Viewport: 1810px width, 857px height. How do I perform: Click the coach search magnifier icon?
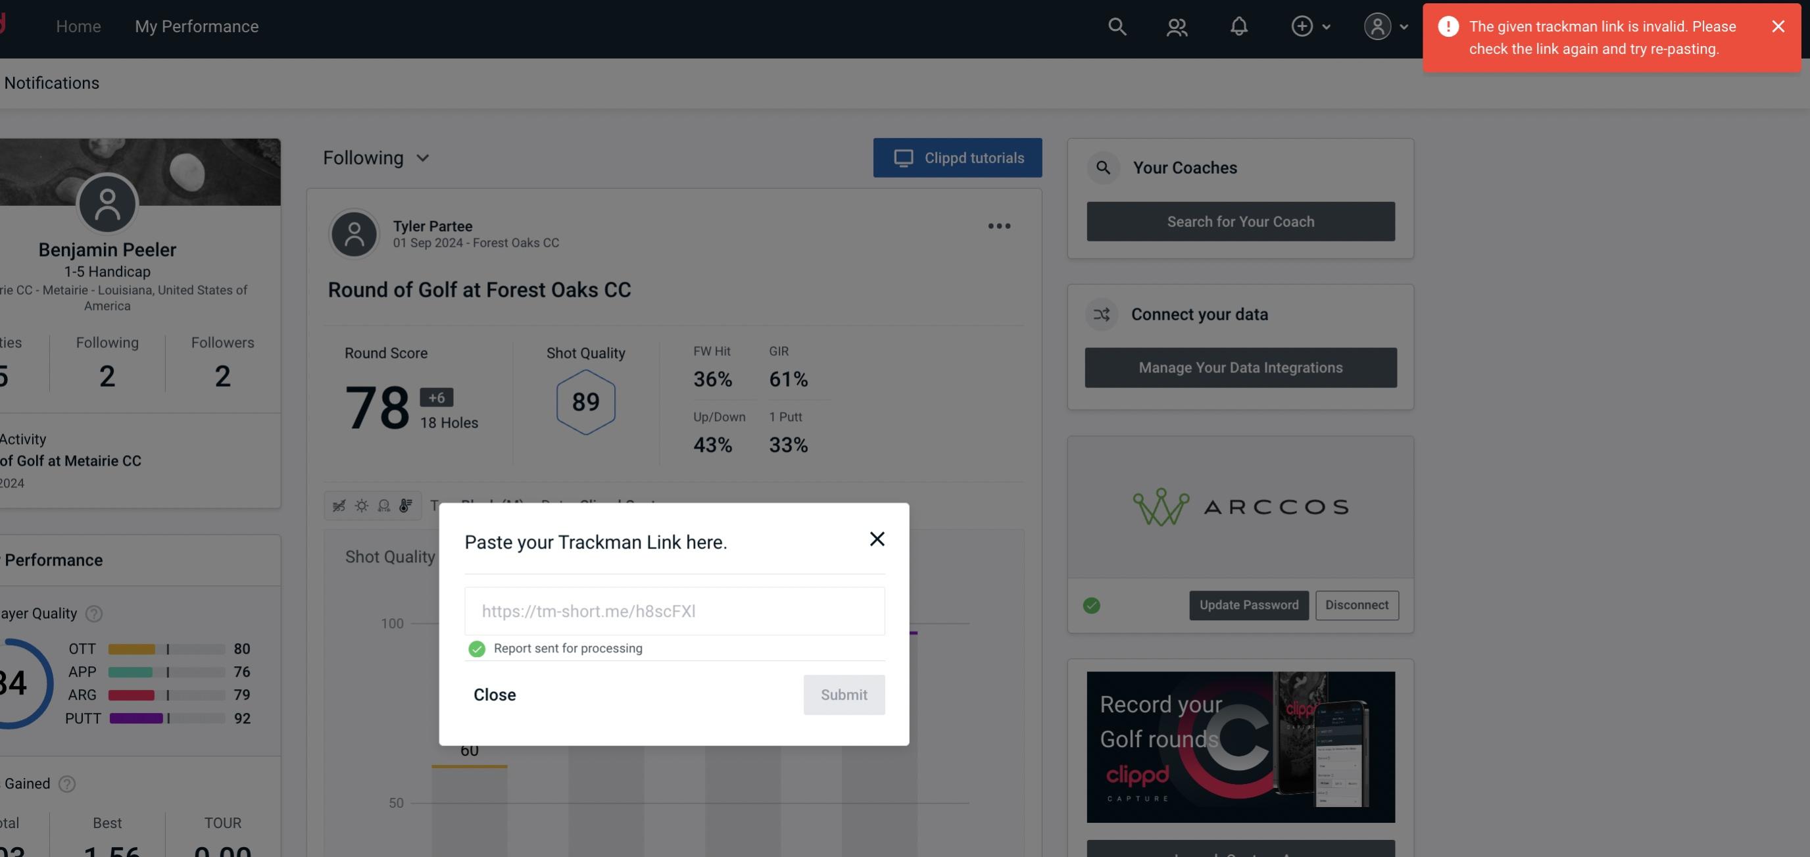[x=1104, y=166]
